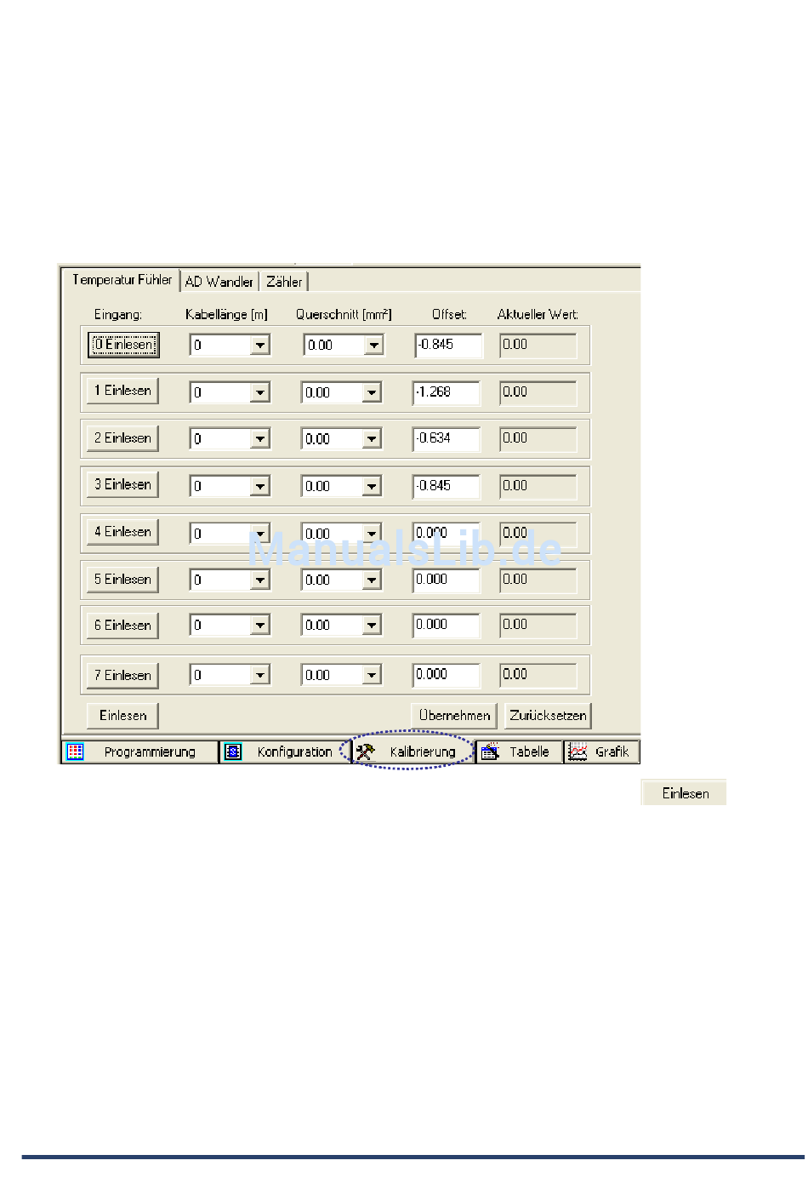Click the 5 Einlesen button
The width and height of the screenshot is (808, 1189).
(122, 580)
